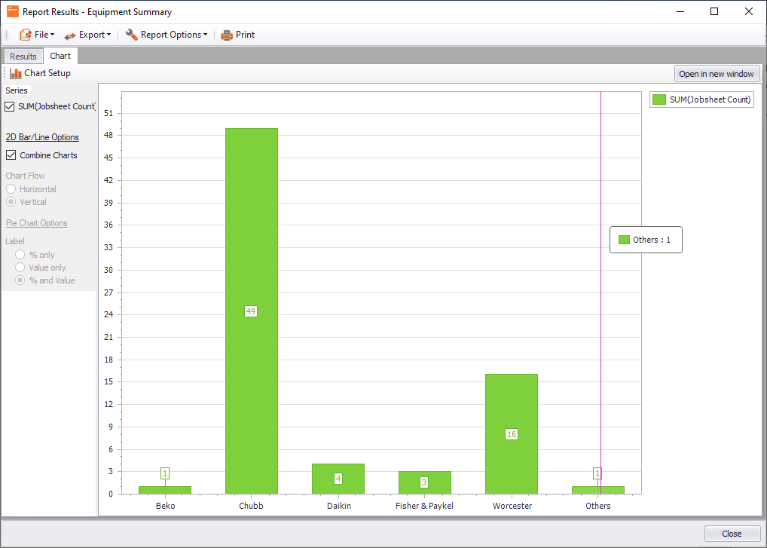767x548 pixels.
Task: Click the Daikin bar in the chart
Action: (x=338, y=479)
